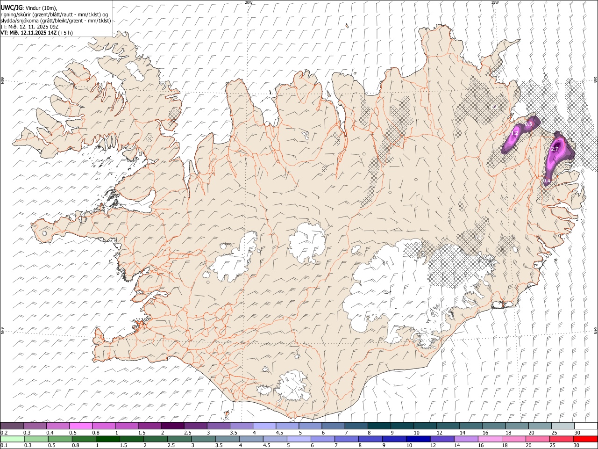Pick the crimson 25 swatch, lower legend row
Image resolution: width=598 pixels, height=449 pixels.
pyautogui.click(x=561, y=439)
